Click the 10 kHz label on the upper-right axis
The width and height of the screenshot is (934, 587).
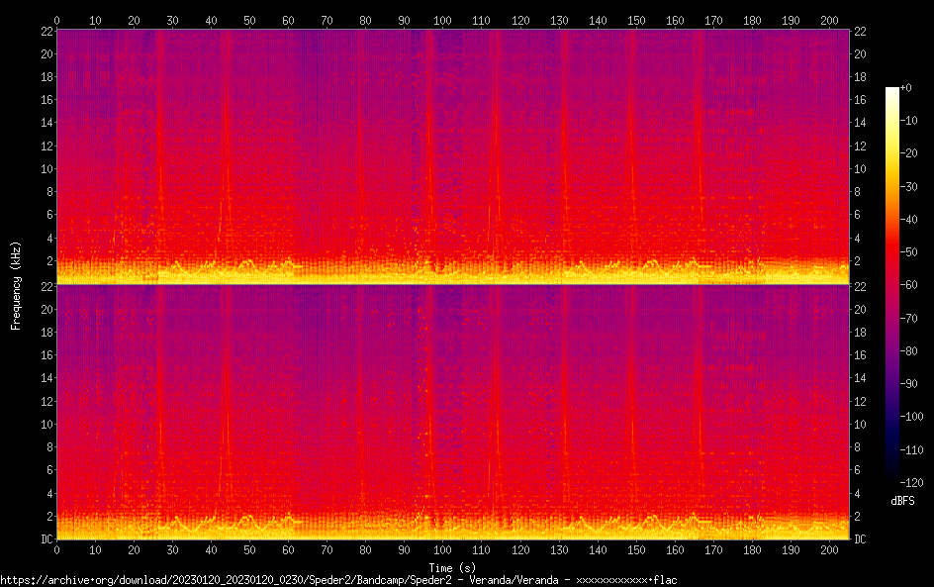(x=861, y=168)
